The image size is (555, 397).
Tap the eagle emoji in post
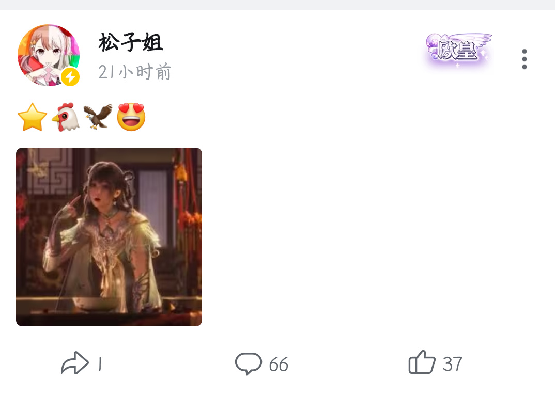coord(98,117)
